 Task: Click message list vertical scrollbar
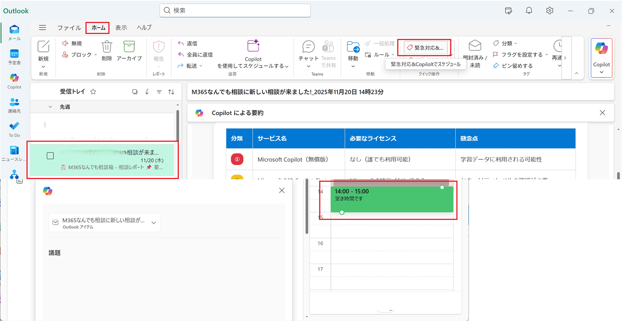click(178, 127)
